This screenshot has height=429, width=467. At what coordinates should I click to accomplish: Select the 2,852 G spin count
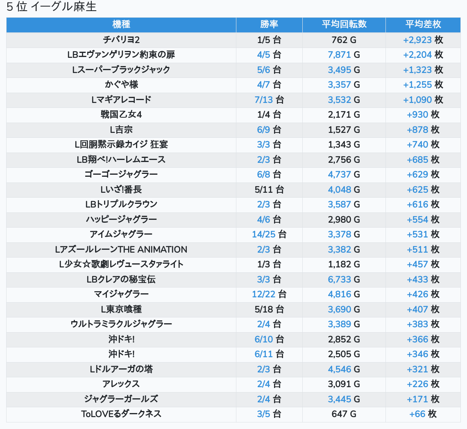344,339
